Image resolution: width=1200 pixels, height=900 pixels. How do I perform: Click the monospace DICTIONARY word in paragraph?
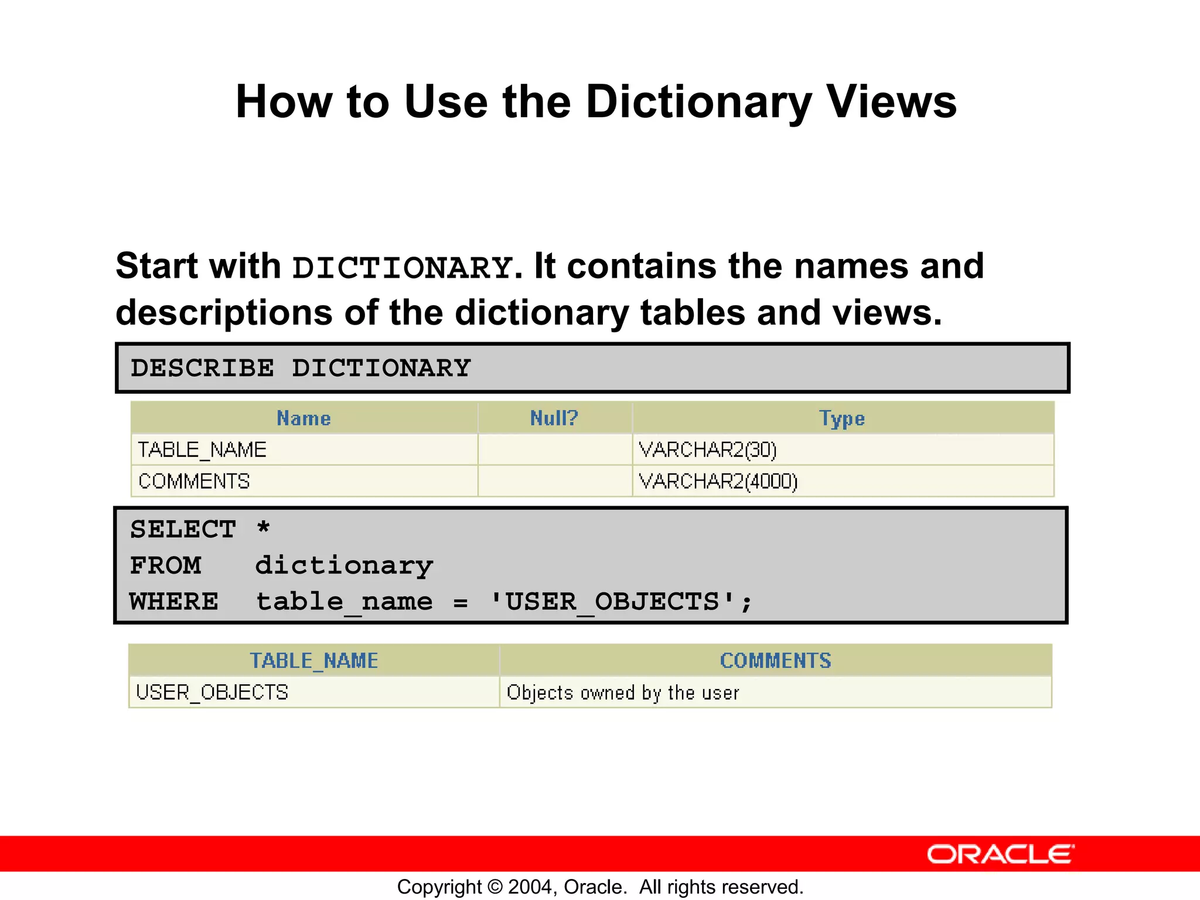(403, 268)
